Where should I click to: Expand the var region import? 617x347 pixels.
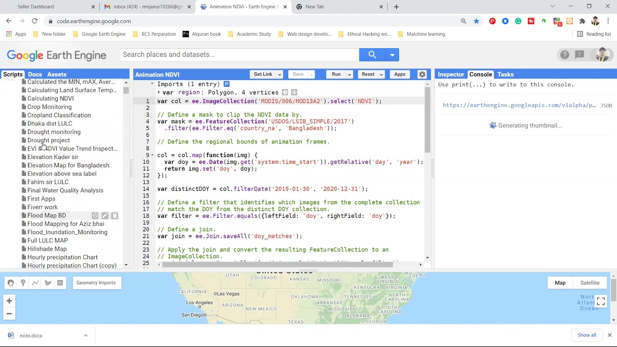click(159, 93)
